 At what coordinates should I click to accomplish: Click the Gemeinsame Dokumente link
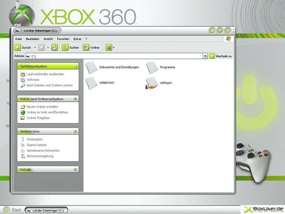coord(43,150)
